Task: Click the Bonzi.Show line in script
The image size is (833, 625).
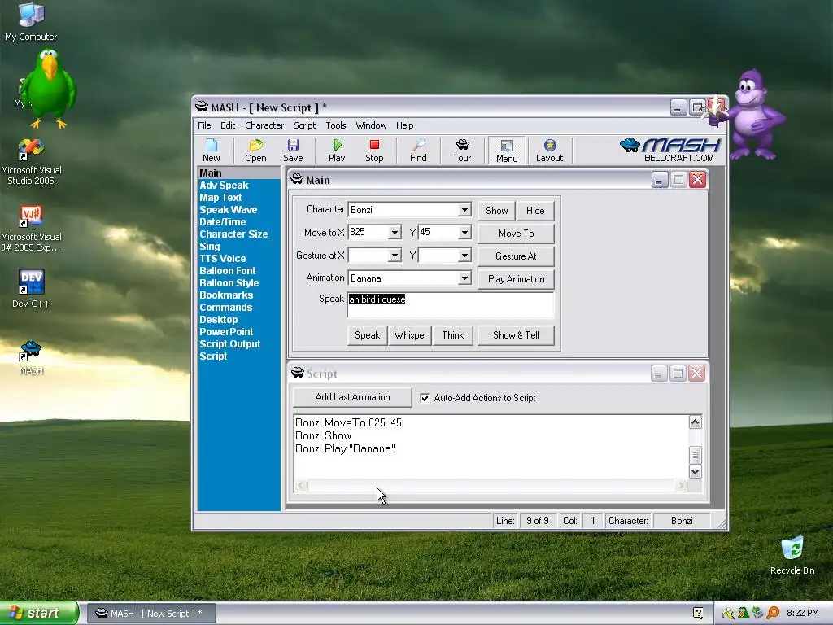Action: tap(324, 436)
